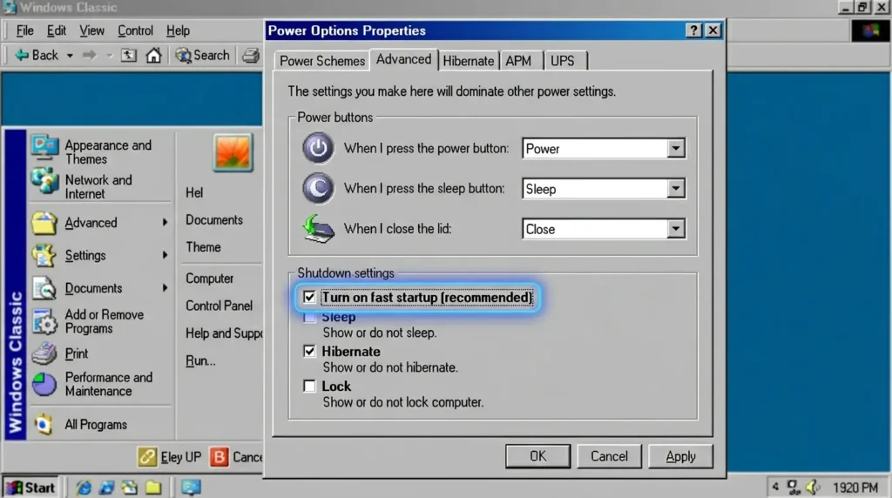Click the Documents icon in the left column
The height and width of the screenshot is (498, 892).
tap(44, 288)
